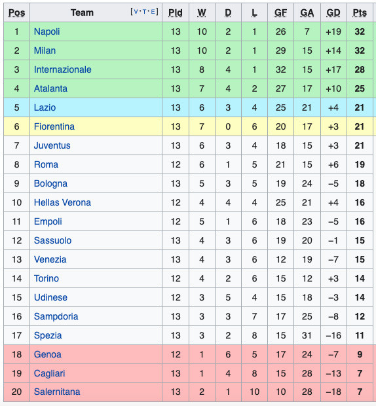376x406 pixels.
Task: Click the Pts column header
Action: [360, 12]
